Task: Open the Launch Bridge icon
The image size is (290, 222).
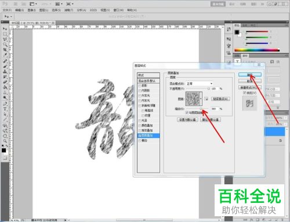Action: [x=16, y=4]
